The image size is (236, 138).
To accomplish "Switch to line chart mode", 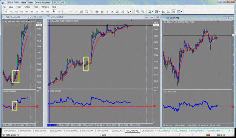I will [x=163, y=12].
